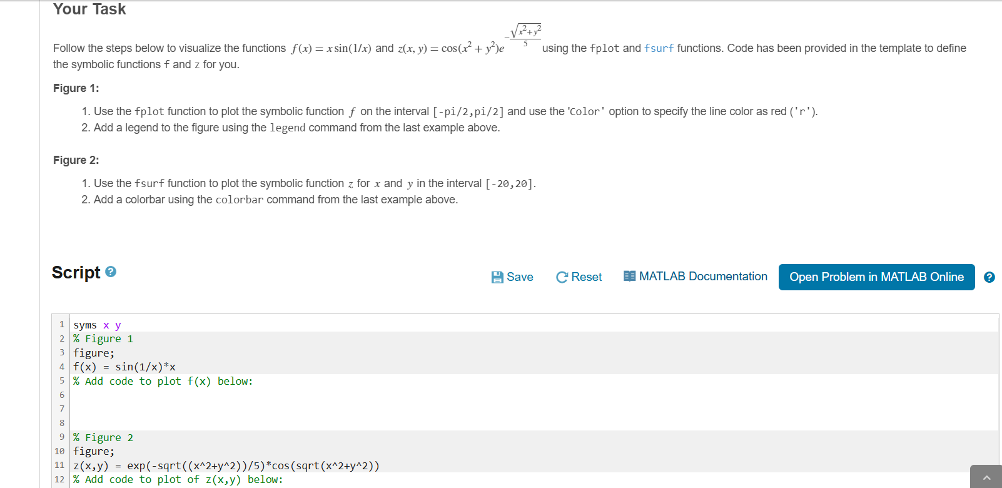Click the 'figure;' code on line 3
The height and width of the screenshot is (488, 1002).
[94, 353]
